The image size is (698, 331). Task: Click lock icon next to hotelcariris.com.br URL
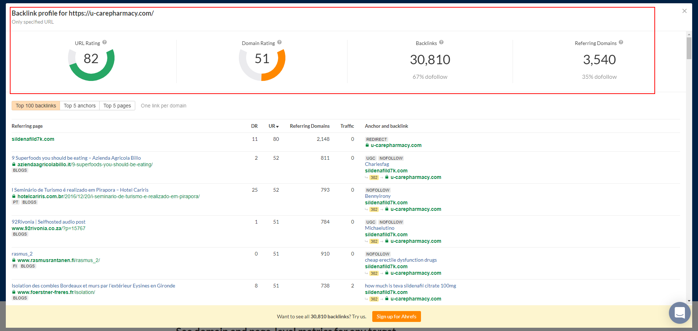14,196
